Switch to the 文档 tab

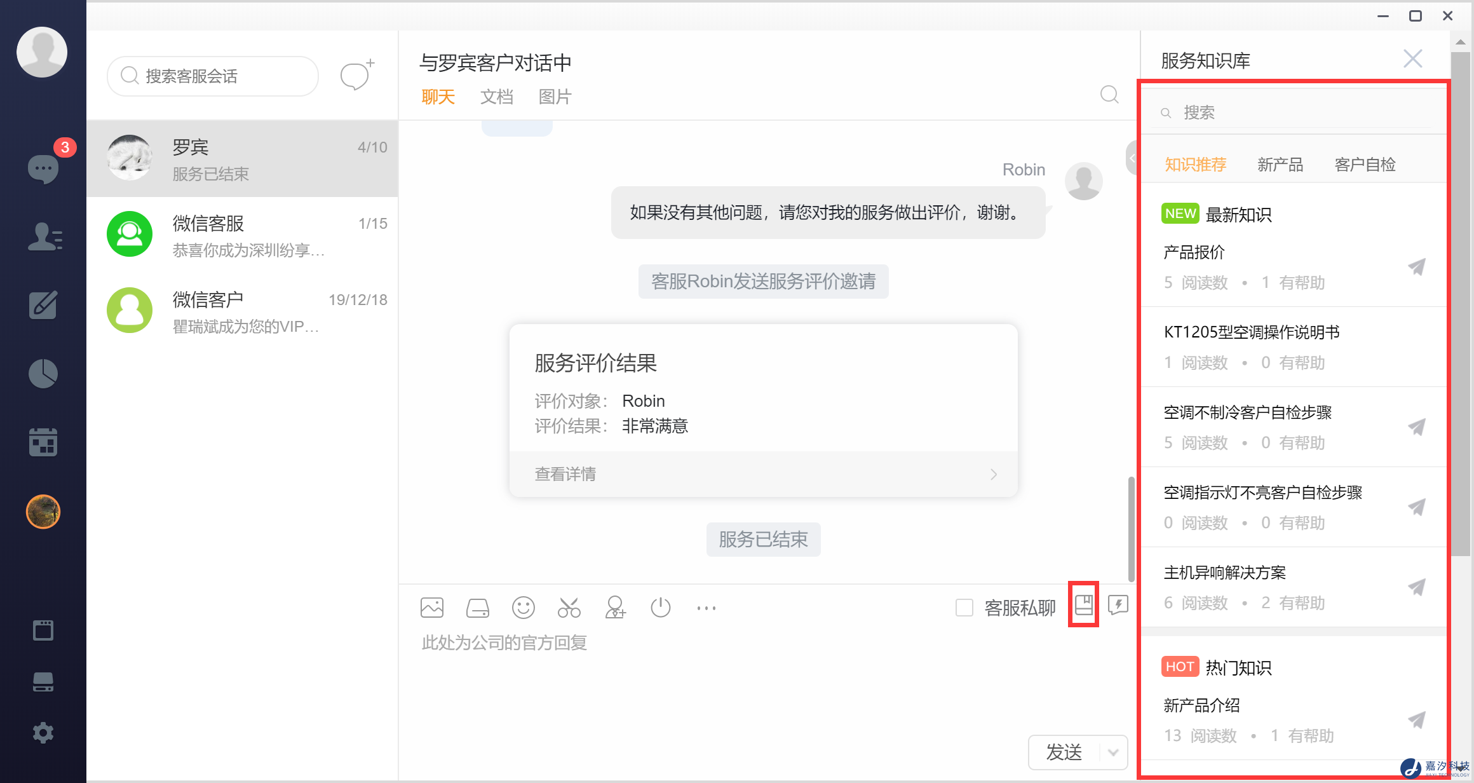[x=497, y=97]
